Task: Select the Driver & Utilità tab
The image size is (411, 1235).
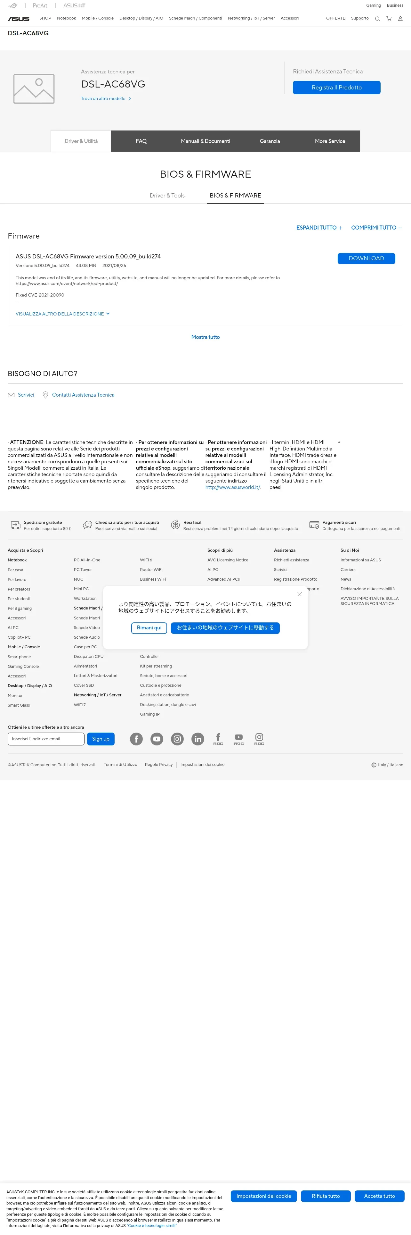Action: (x=81, y=141)
